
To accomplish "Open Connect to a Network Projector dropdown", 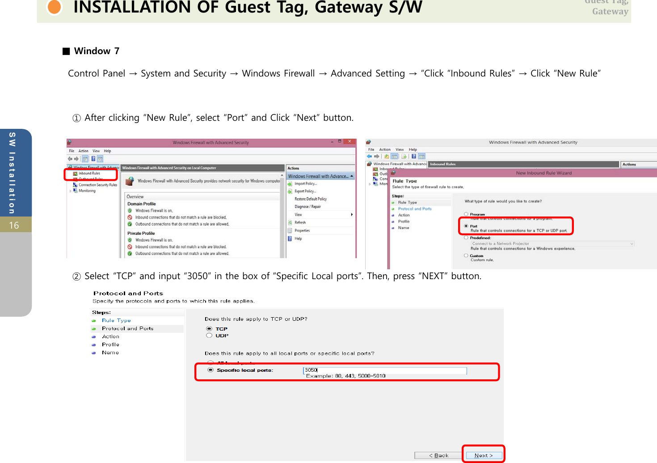I will tap(552, 244).
